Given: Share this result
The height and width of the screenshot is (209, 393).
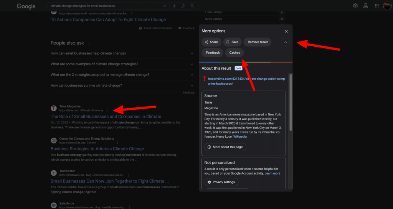Looking at the screenshot, I should tap(211, 42).
